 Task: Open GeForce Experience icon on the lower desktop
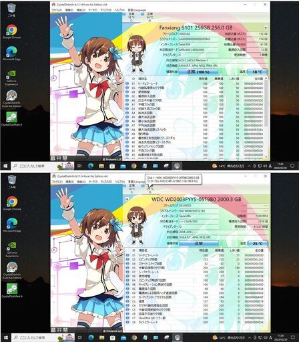(x=12, y=250)
